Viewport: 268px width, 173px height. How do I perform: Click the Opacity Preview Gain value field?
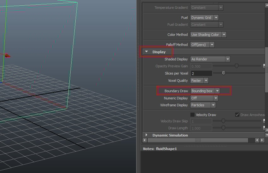tap(201, 66)
